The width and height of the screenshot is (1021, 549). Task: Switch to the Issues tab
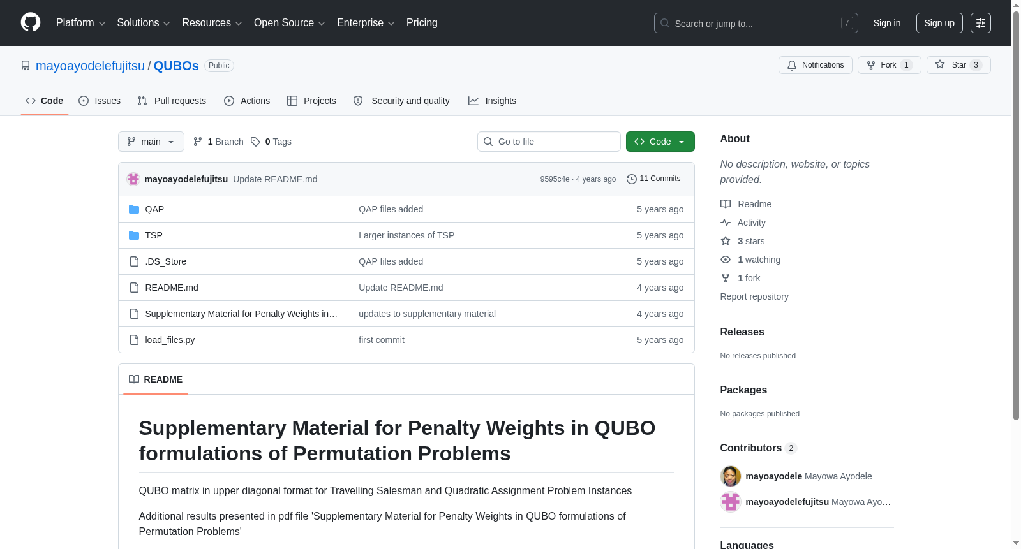click(x=100, y=101)
